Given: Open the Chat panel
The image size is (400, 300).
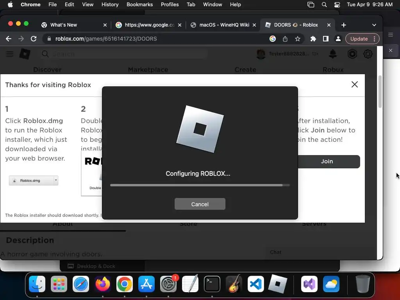Looking at the screenshot, I should tap(275, 252).
